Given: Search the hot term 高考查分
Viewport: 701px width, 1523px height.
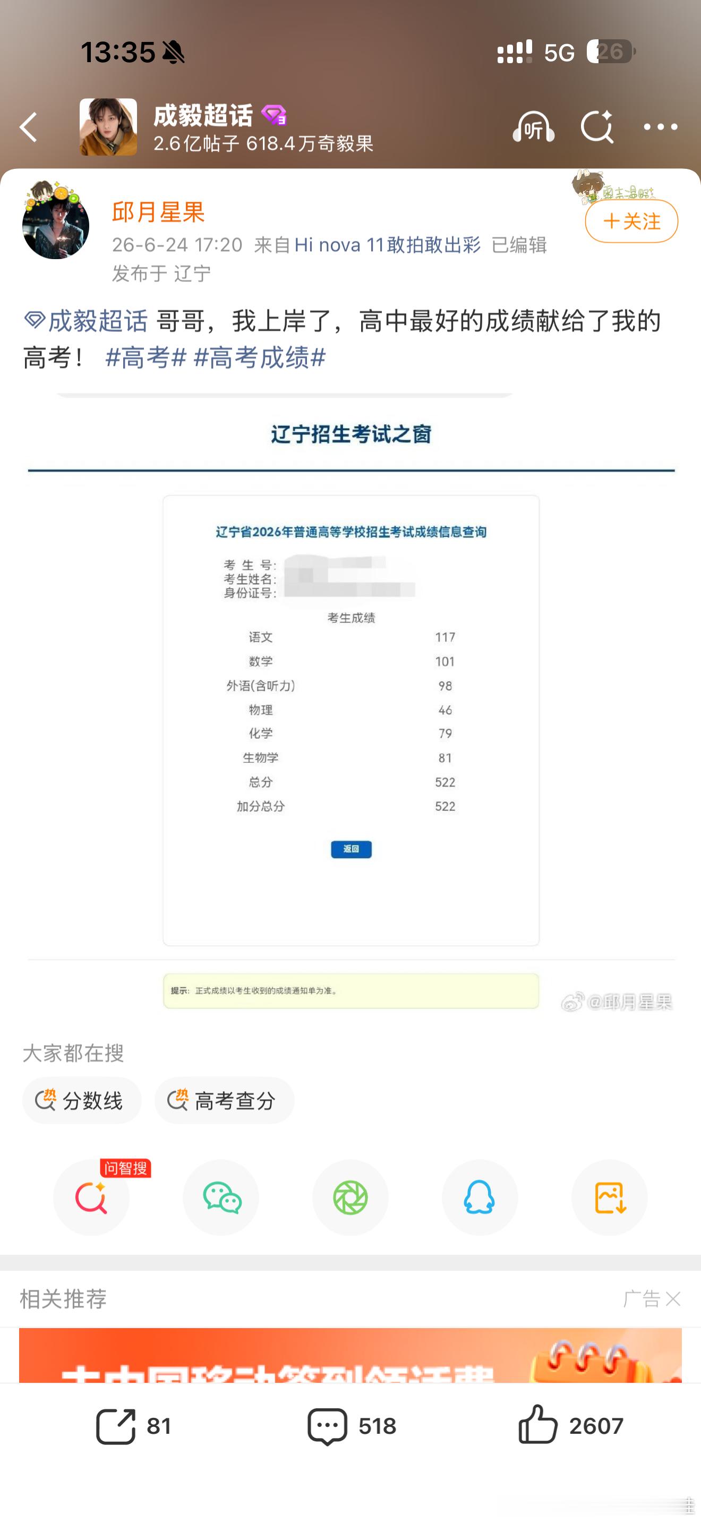Looking at the screenshot, I should [224, 1100].
